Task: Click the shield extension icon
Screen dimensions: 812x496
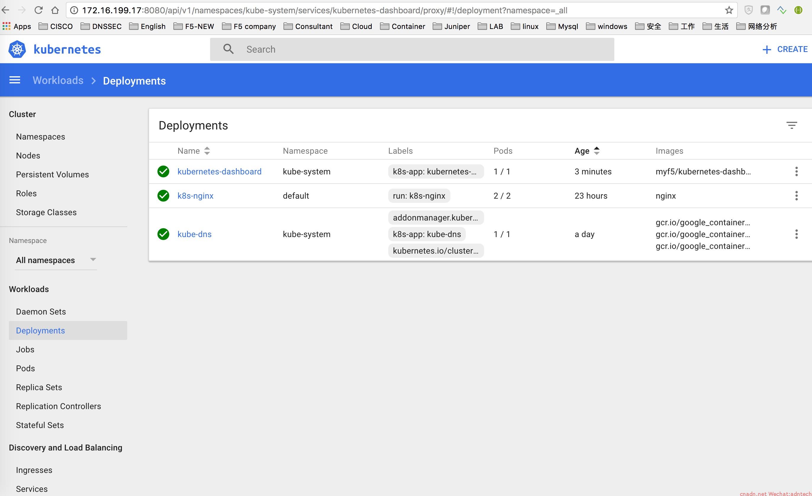Action: click(748, 10)
